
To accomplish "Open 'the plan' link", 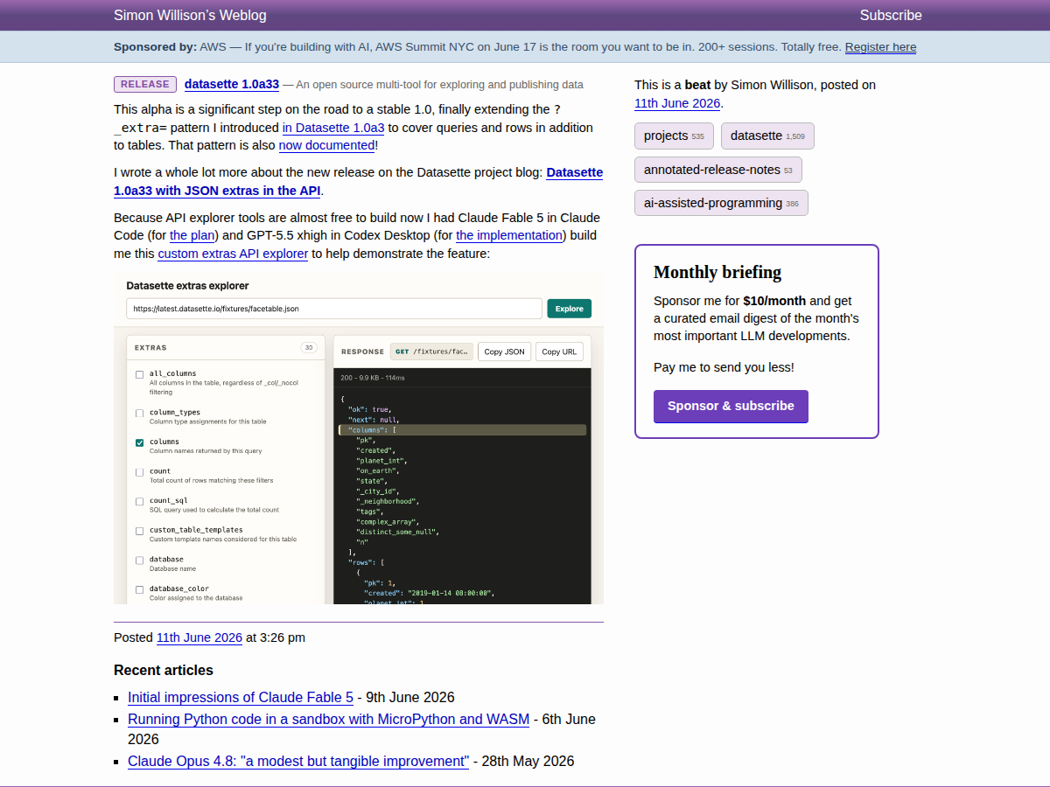I will point(192,235).
